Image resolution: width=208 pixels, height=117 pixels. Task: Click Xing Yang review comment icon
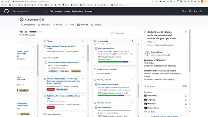(x=186, y=100)
